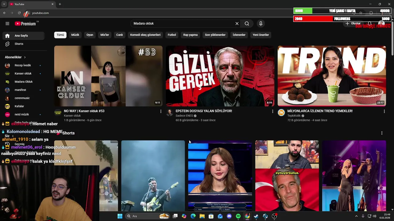The image size is (394, 221).
Task: Open OBS Studio from taskbar
Action: (274, 216)
